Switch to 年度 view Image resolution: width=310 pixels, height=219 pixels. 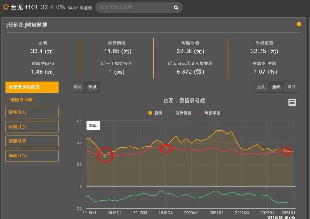[77, 87]
